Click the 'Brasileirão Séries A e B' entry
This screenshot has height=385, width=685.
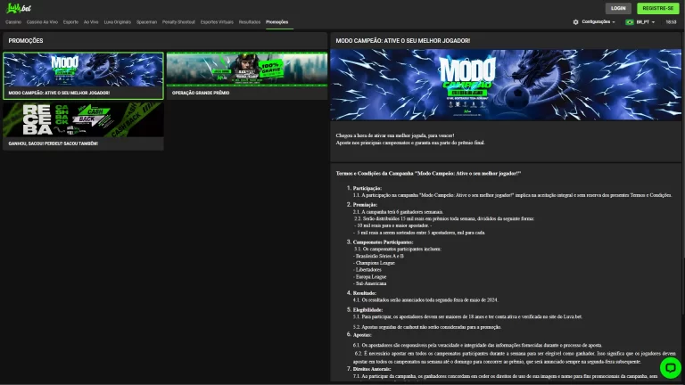pos(379,257)
